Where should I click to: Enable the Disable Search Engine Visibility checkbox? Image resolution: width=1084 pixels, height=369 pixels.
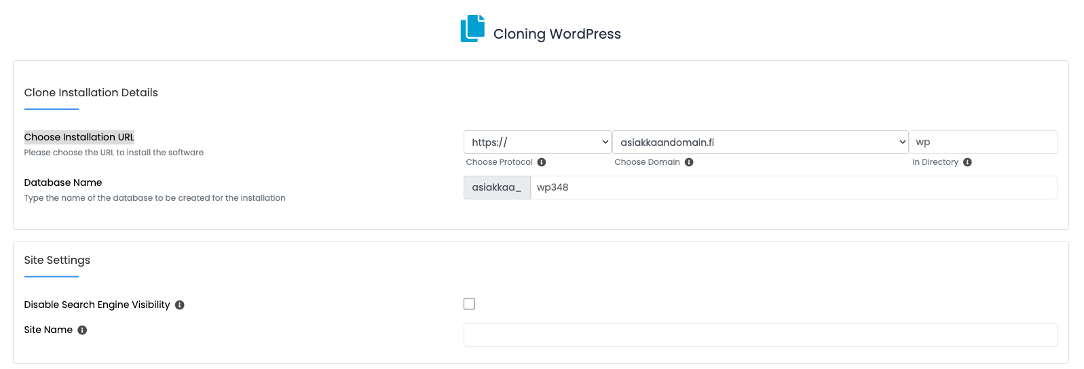469,304
